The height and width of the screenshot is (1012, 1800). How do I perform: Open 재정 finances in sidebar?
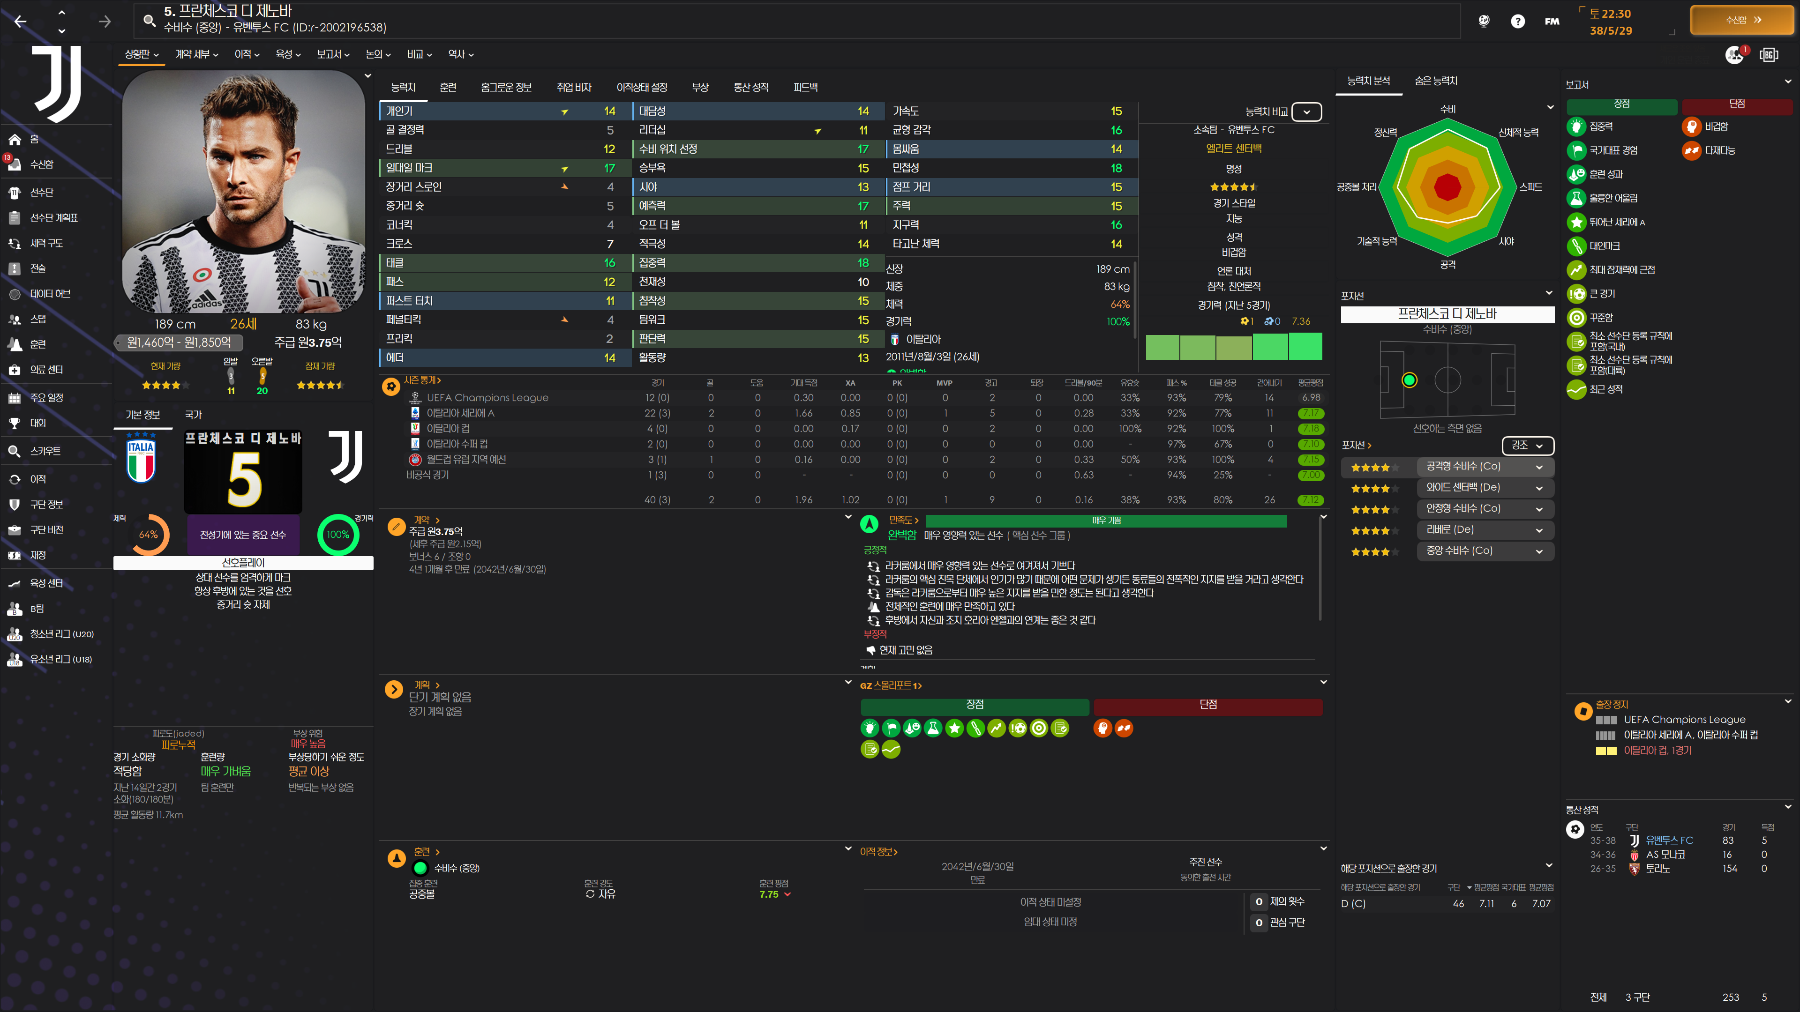tap(37, 555)
